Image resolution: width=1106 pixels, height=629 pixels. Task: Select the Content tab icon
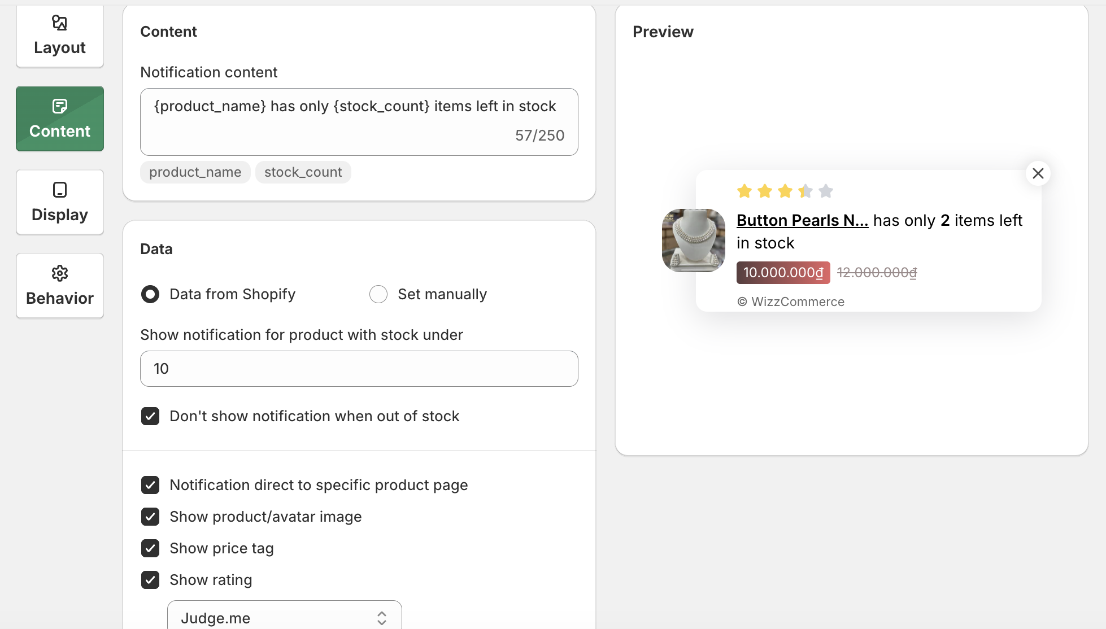click(x=59, y=106)
